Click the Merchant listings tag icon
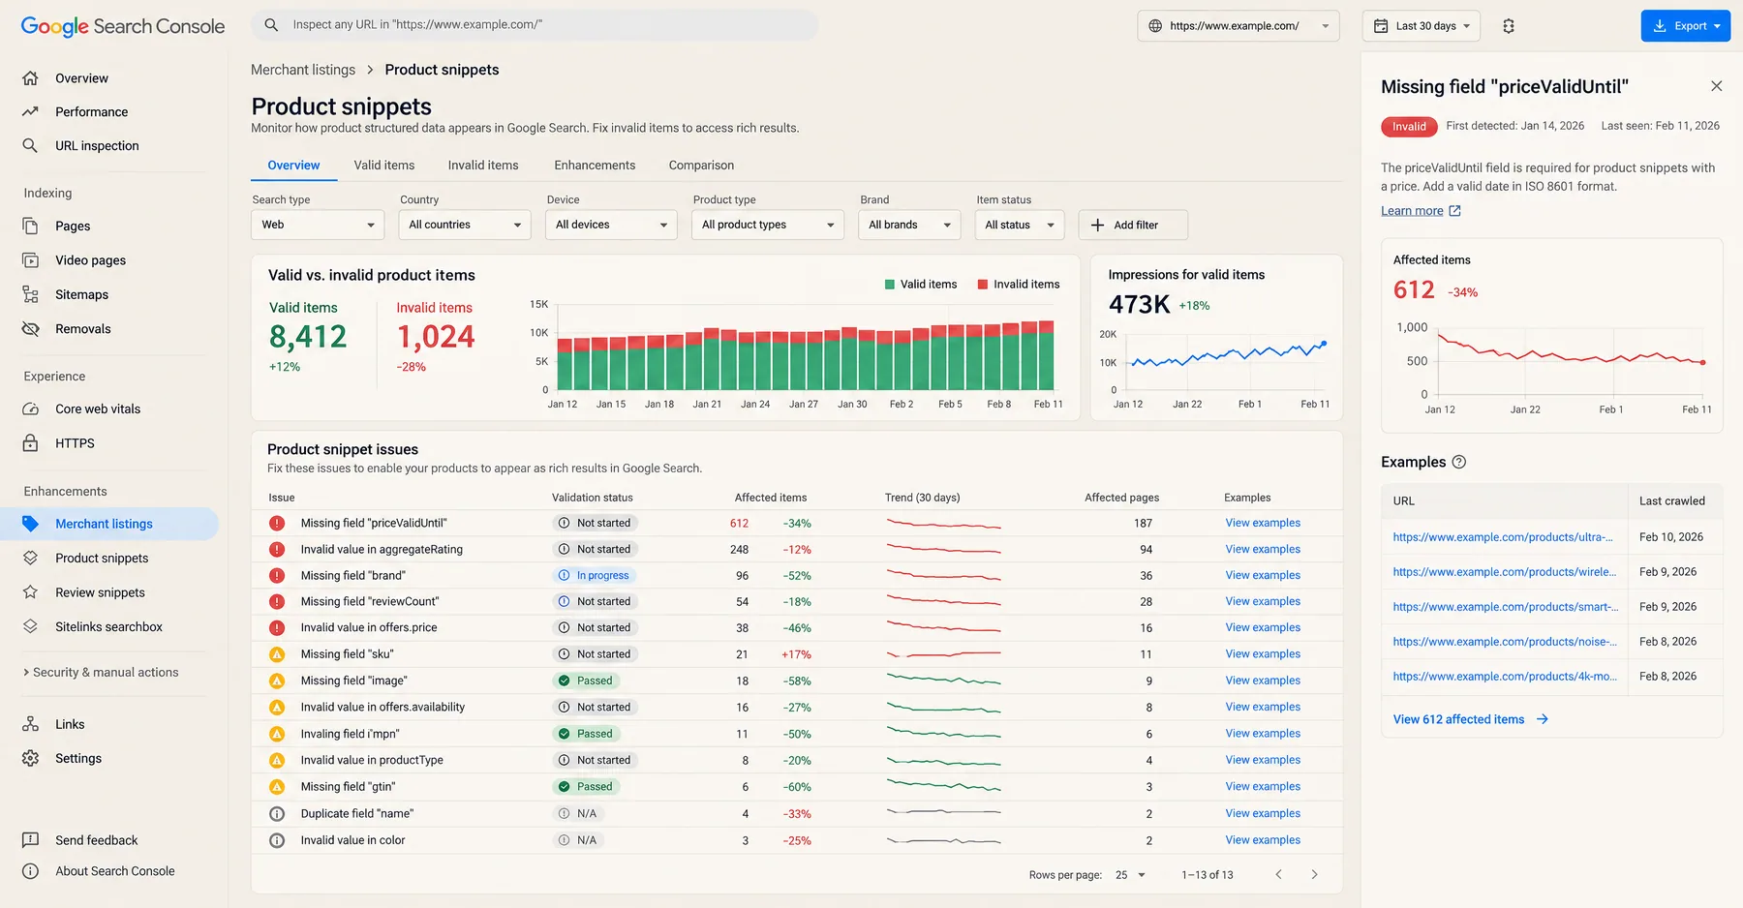The height and width of the screenshot is (908, 1743). tap(30, 524)
